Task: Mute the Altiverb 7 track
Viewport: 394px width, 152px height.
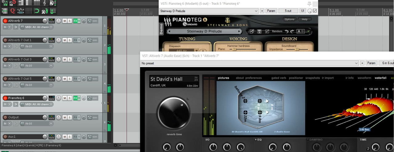Action: [65, 21]
